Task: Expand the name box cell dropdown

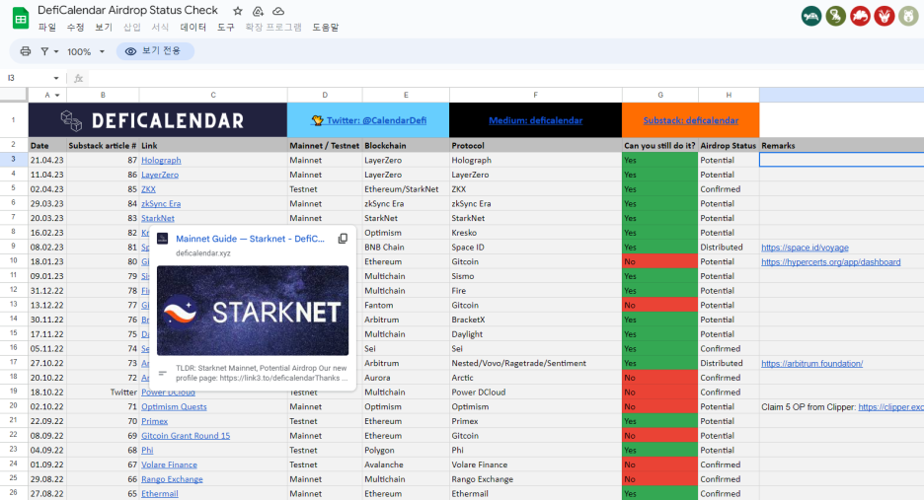Action: 56,78
